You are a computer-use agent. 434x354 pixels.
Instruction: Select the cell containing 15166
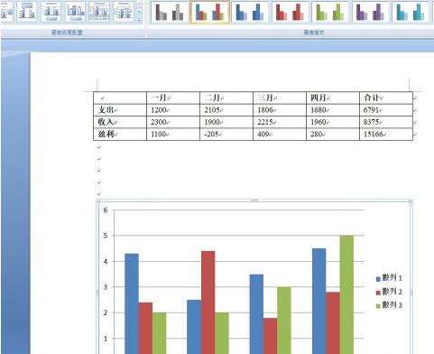[386, 134]
